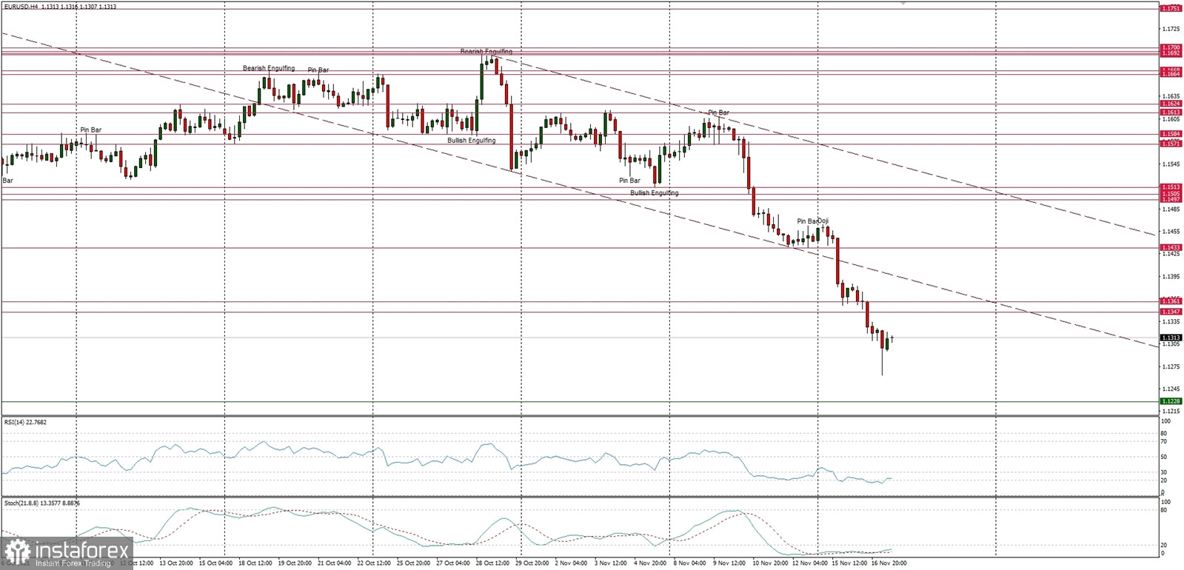Click the 15 Oct 04:00 time label

pos(215,563)
